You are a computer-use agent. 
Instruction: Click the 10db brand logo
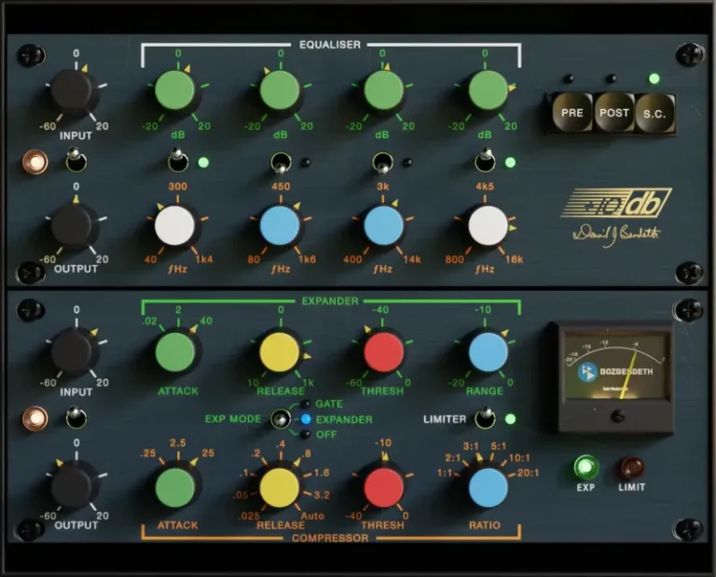(616, 202)
